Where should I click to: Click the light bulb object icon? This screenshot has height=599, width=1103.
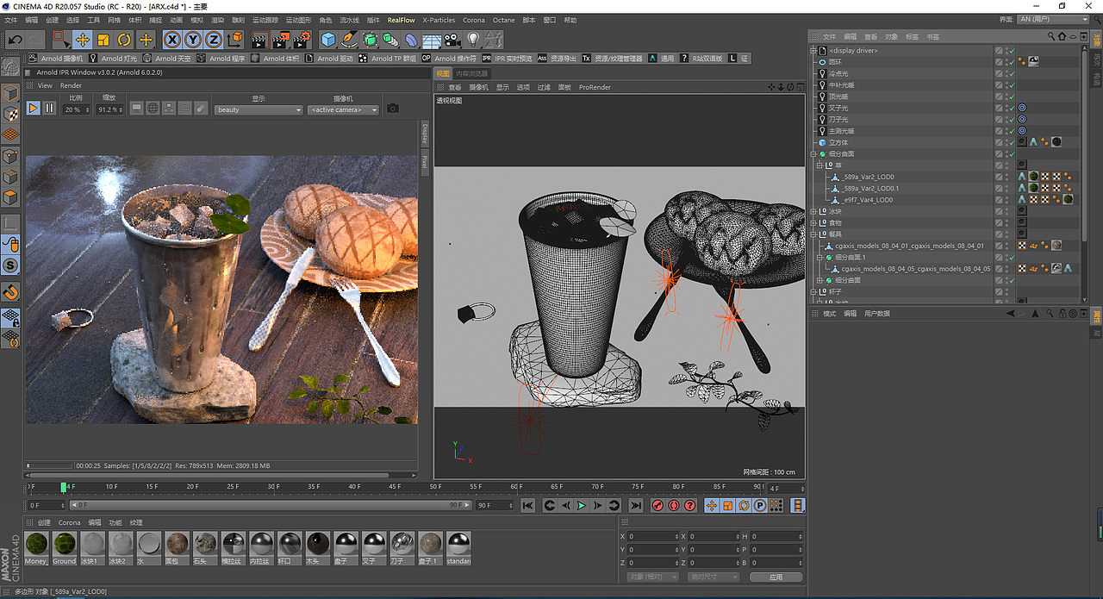click(x=473, y=40)
